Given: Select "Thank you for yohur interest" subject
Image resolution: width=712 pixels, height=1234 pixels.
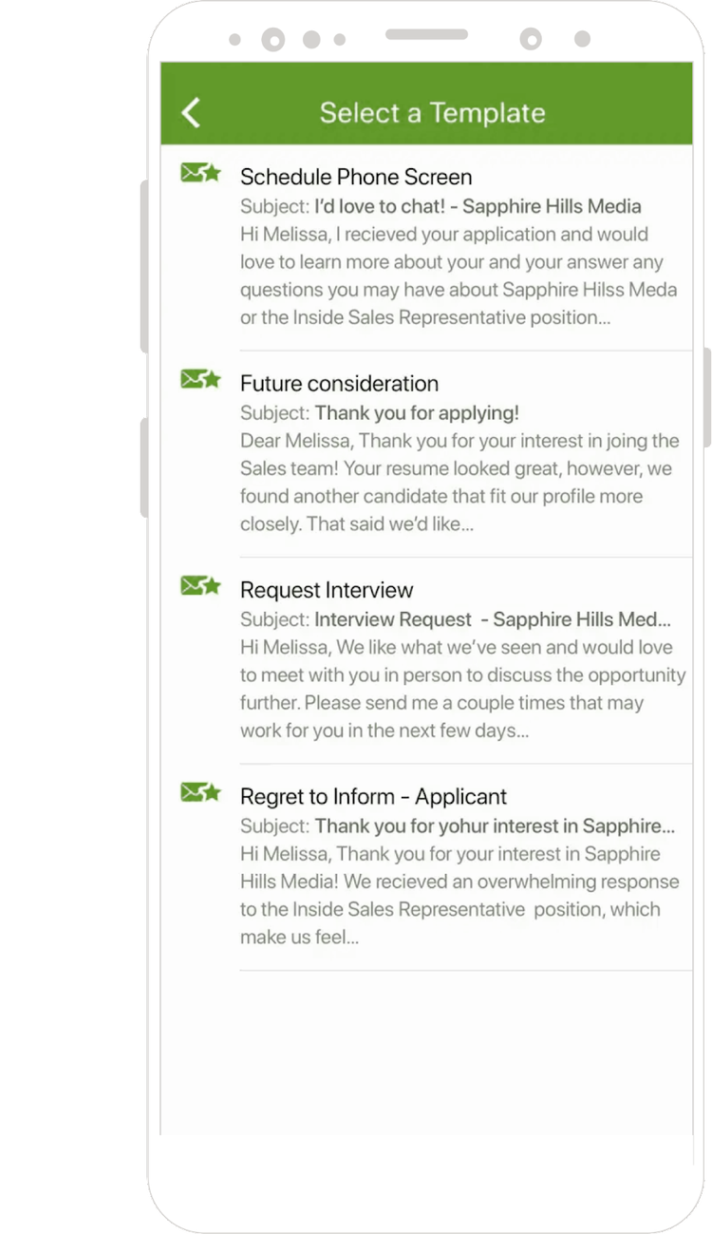Looking at the screenshot, I should 458,826.
